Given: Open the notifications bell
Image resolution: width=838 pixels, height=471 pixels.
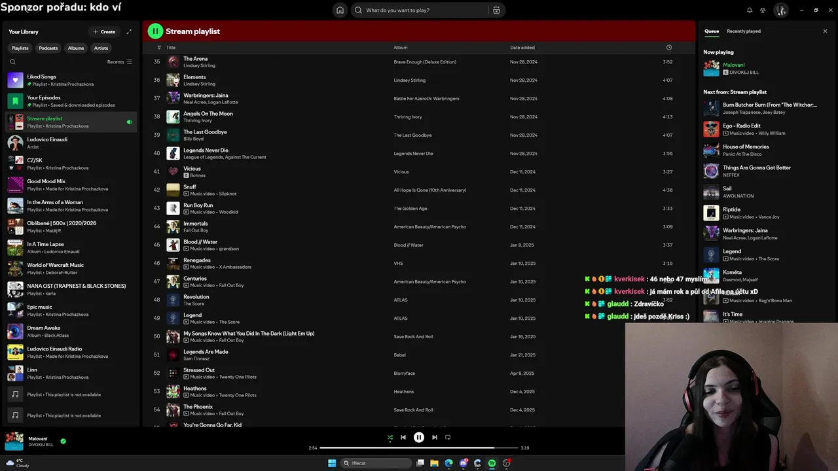Looking at the screenshot, I should pyautogui.click(x=750, y=10).
